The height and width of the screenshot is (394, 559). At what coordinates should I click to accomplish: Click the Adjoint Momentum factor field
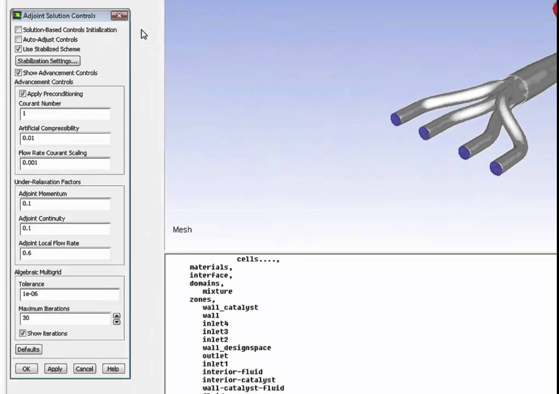click(65, 204)
